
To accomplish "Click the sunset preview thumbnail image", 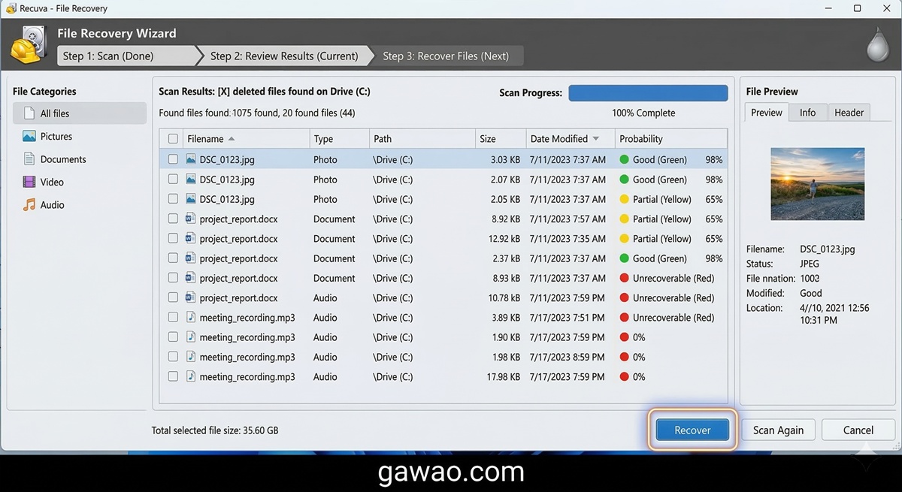I will coord(816,183).
